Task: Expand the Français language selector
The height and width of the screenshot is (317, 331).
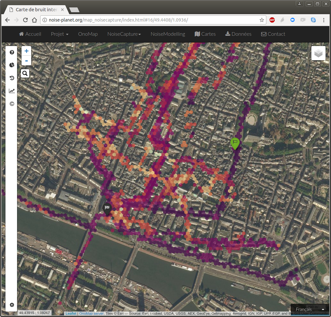Action: pyautogui.click(x=310, y=309)
